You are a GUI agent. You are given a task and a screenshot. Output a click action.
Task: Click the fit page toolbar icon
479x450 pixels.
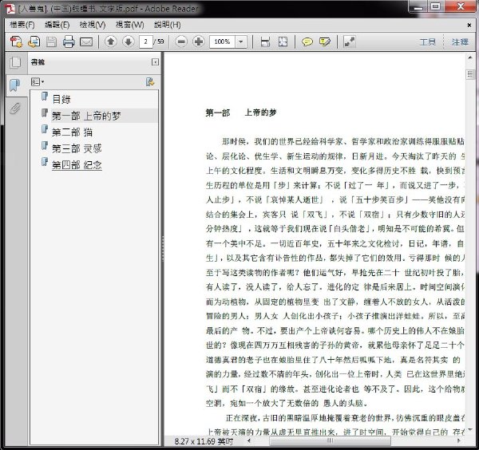coord(283,41)
